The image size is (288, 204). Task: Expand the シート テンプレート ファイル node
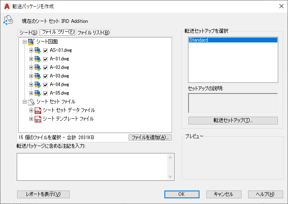click(31, 119)
